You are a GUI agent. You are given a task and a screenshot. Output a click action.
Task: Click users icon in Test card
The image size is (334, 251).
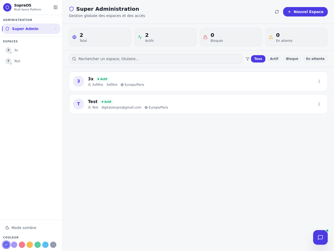[x=90, y=107]
